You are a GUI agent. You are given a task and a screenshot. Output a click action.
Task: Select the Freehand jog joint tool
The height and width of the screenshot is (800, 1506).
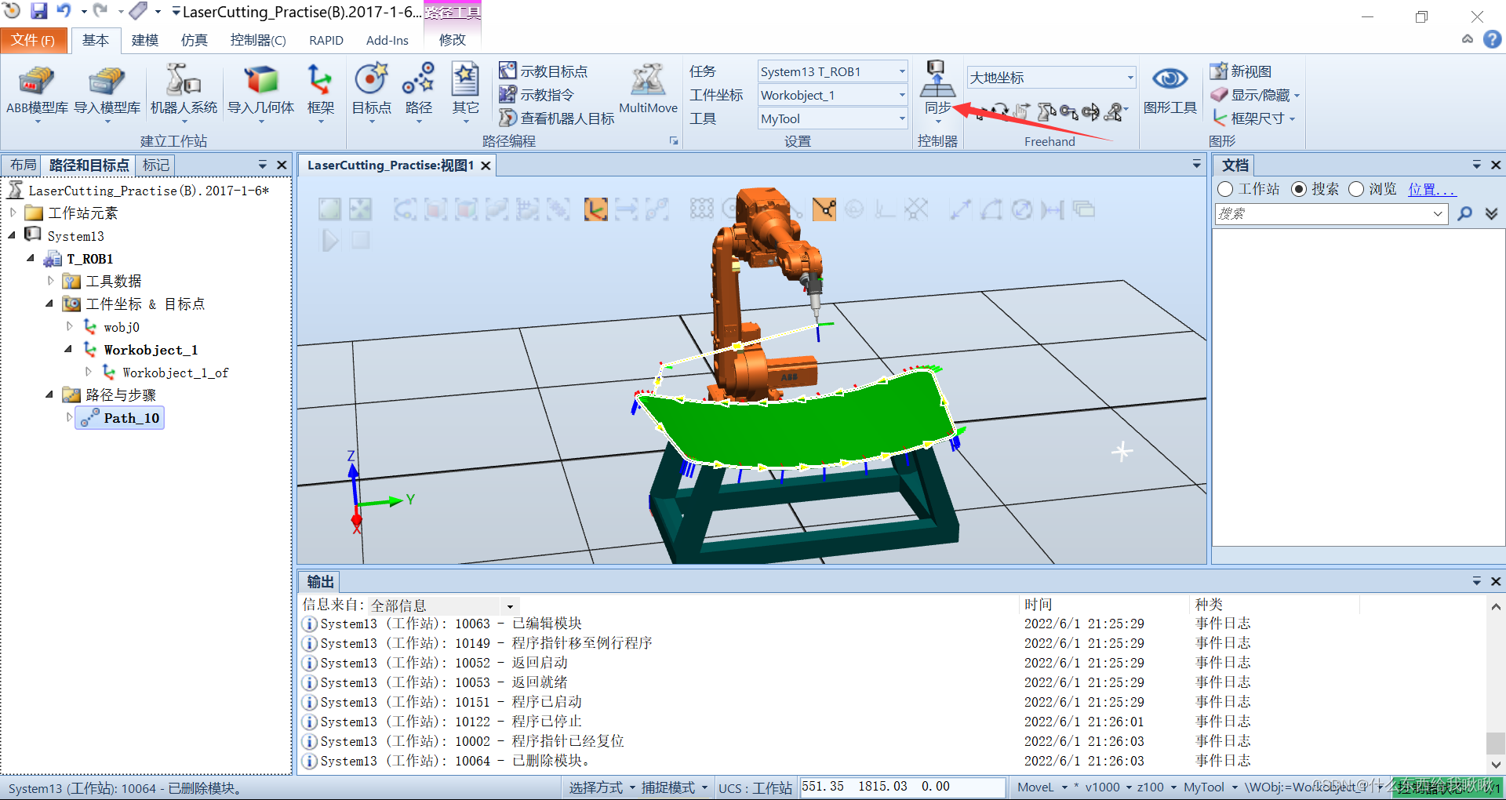(1046, 112)
